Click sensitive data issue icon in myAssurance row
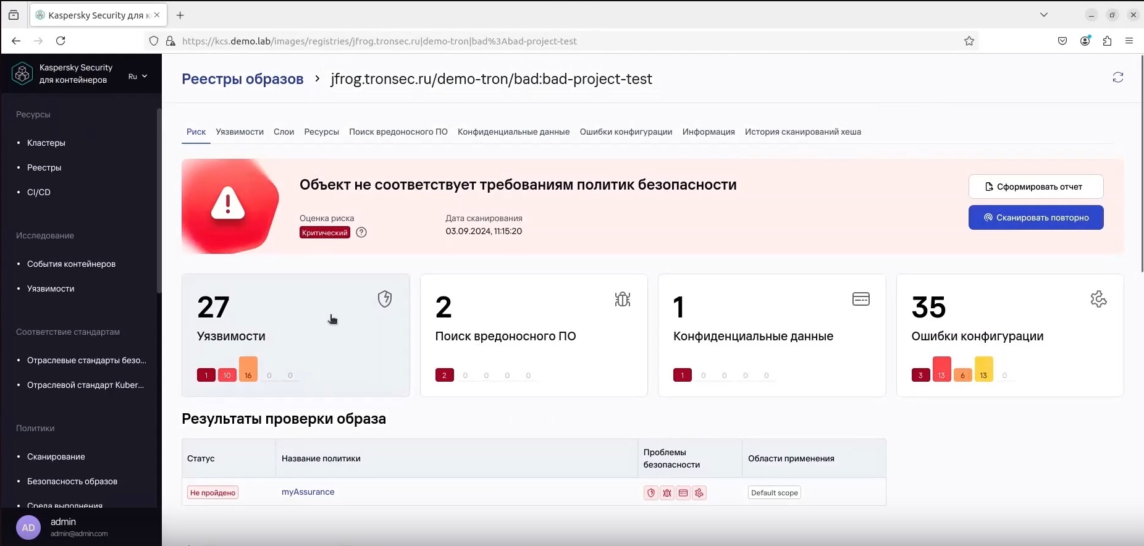Viewport: 1144px width, 546px height. tap(683, 493)
